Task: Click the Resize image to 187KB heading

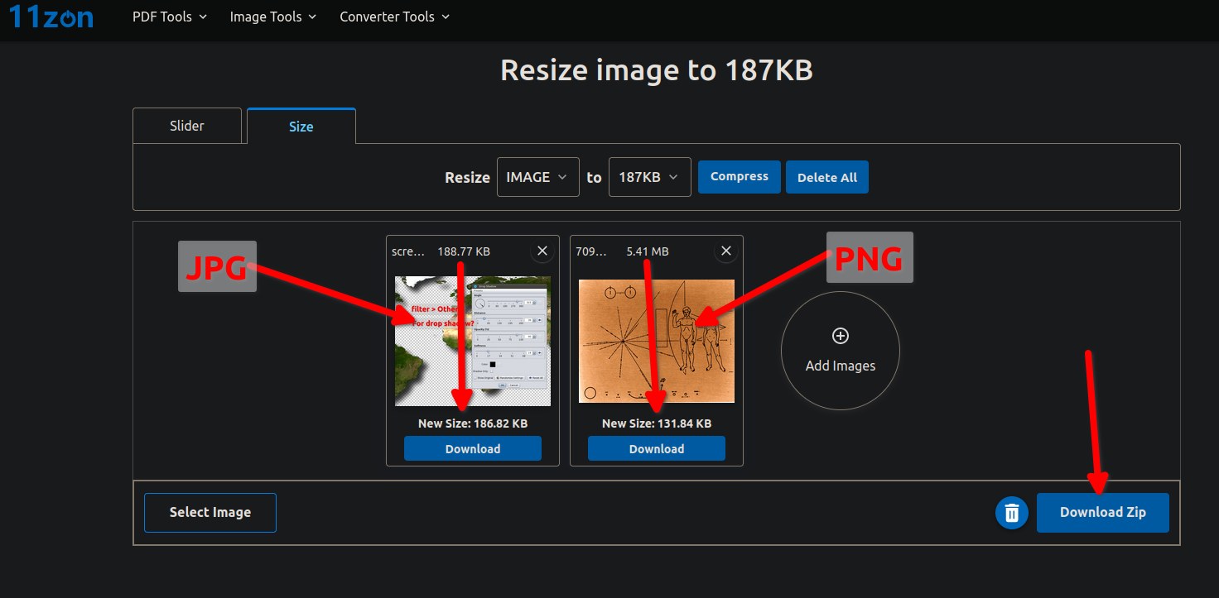Action: coord(657,71)
